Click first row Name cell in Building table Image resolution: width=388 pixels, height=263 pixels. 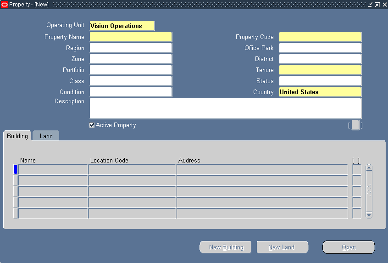[x=53, y=170]
